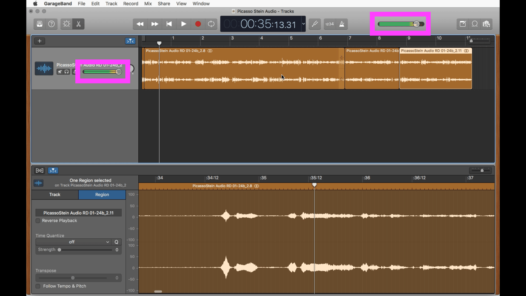Screen dimensions: 526x296
Task: Open the note pad icon
Action: [463, 24]
